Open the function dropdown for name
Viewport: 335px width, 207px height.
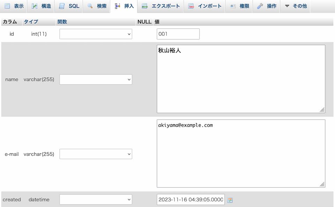point(96,79)
